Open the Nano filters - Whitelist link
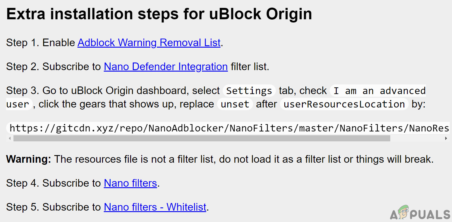The width and height of the screenshot is (452, 222). (155, 207)
